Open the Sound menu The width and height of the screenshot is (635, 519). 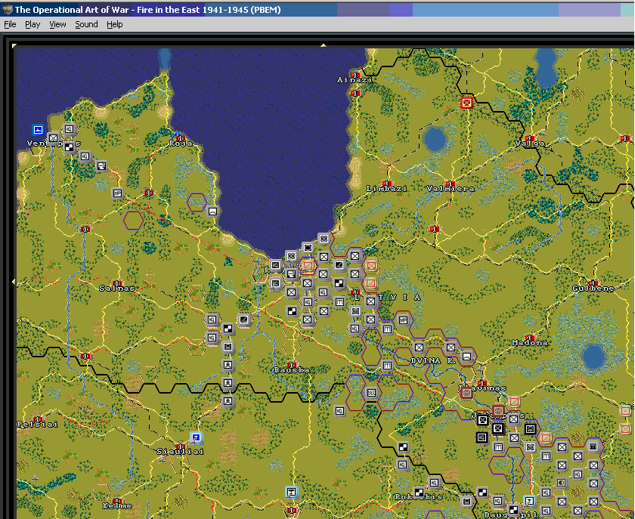pos(86,24)
